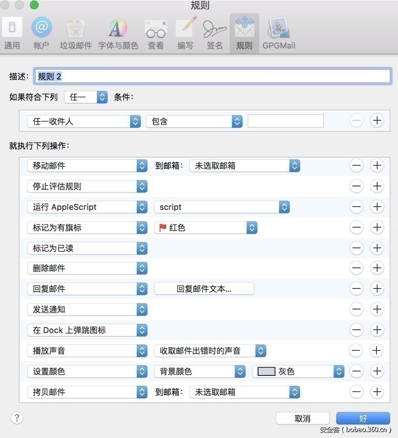
Task: Open the 任一 condition matching dropdown
Action: coord(85,97)
